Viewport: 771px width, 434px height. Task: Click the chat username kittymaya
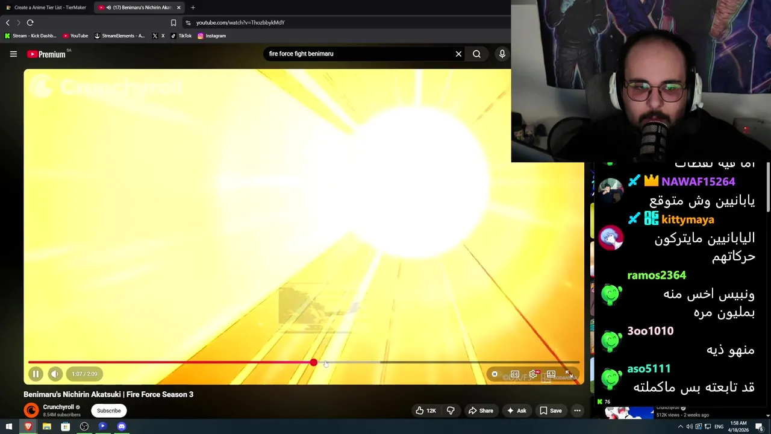687,220
